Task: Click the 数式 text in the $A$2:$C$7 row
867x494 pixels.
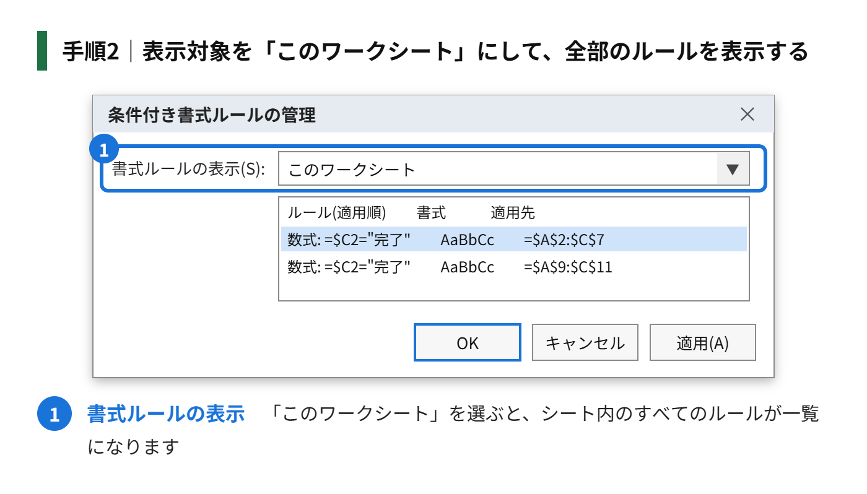Action: pyautogui.click(x=303, y=240)
